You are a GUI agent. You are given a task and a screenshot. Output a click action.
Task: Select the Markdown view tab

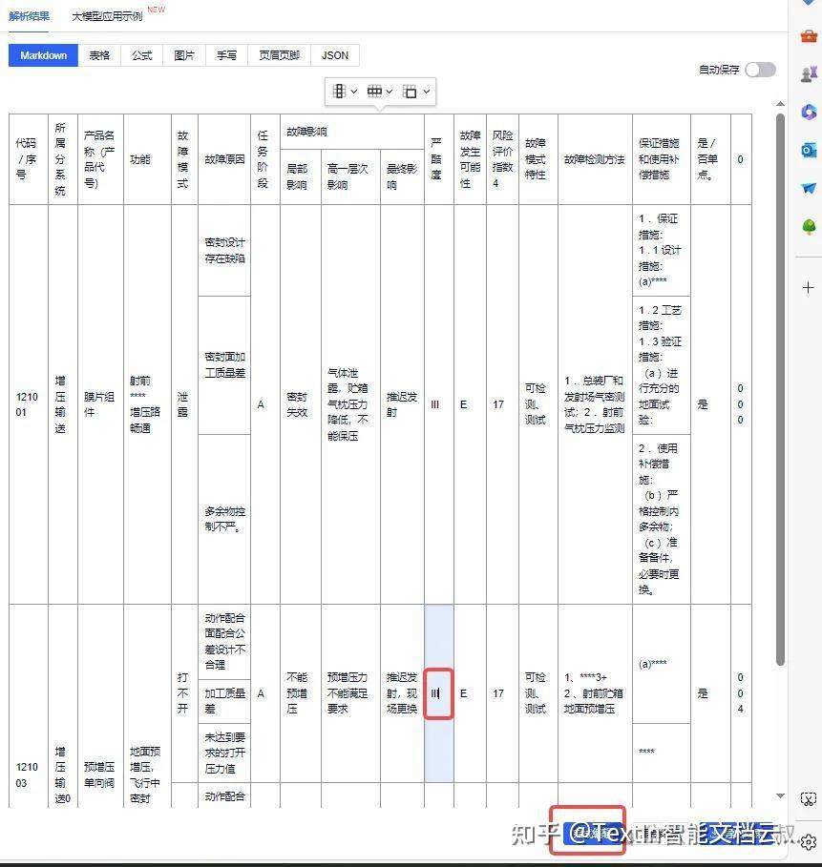(43, 55)
